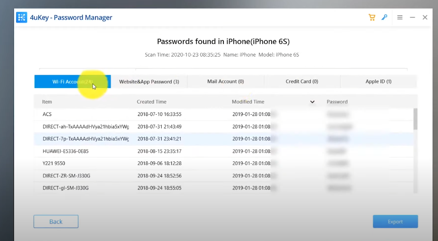438x241 pixels.
Task: Click the Item column header
Action: [x=47, y=102]
